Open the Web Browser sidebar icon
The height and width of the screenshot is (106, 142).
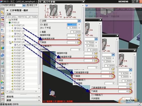point(2,63)
